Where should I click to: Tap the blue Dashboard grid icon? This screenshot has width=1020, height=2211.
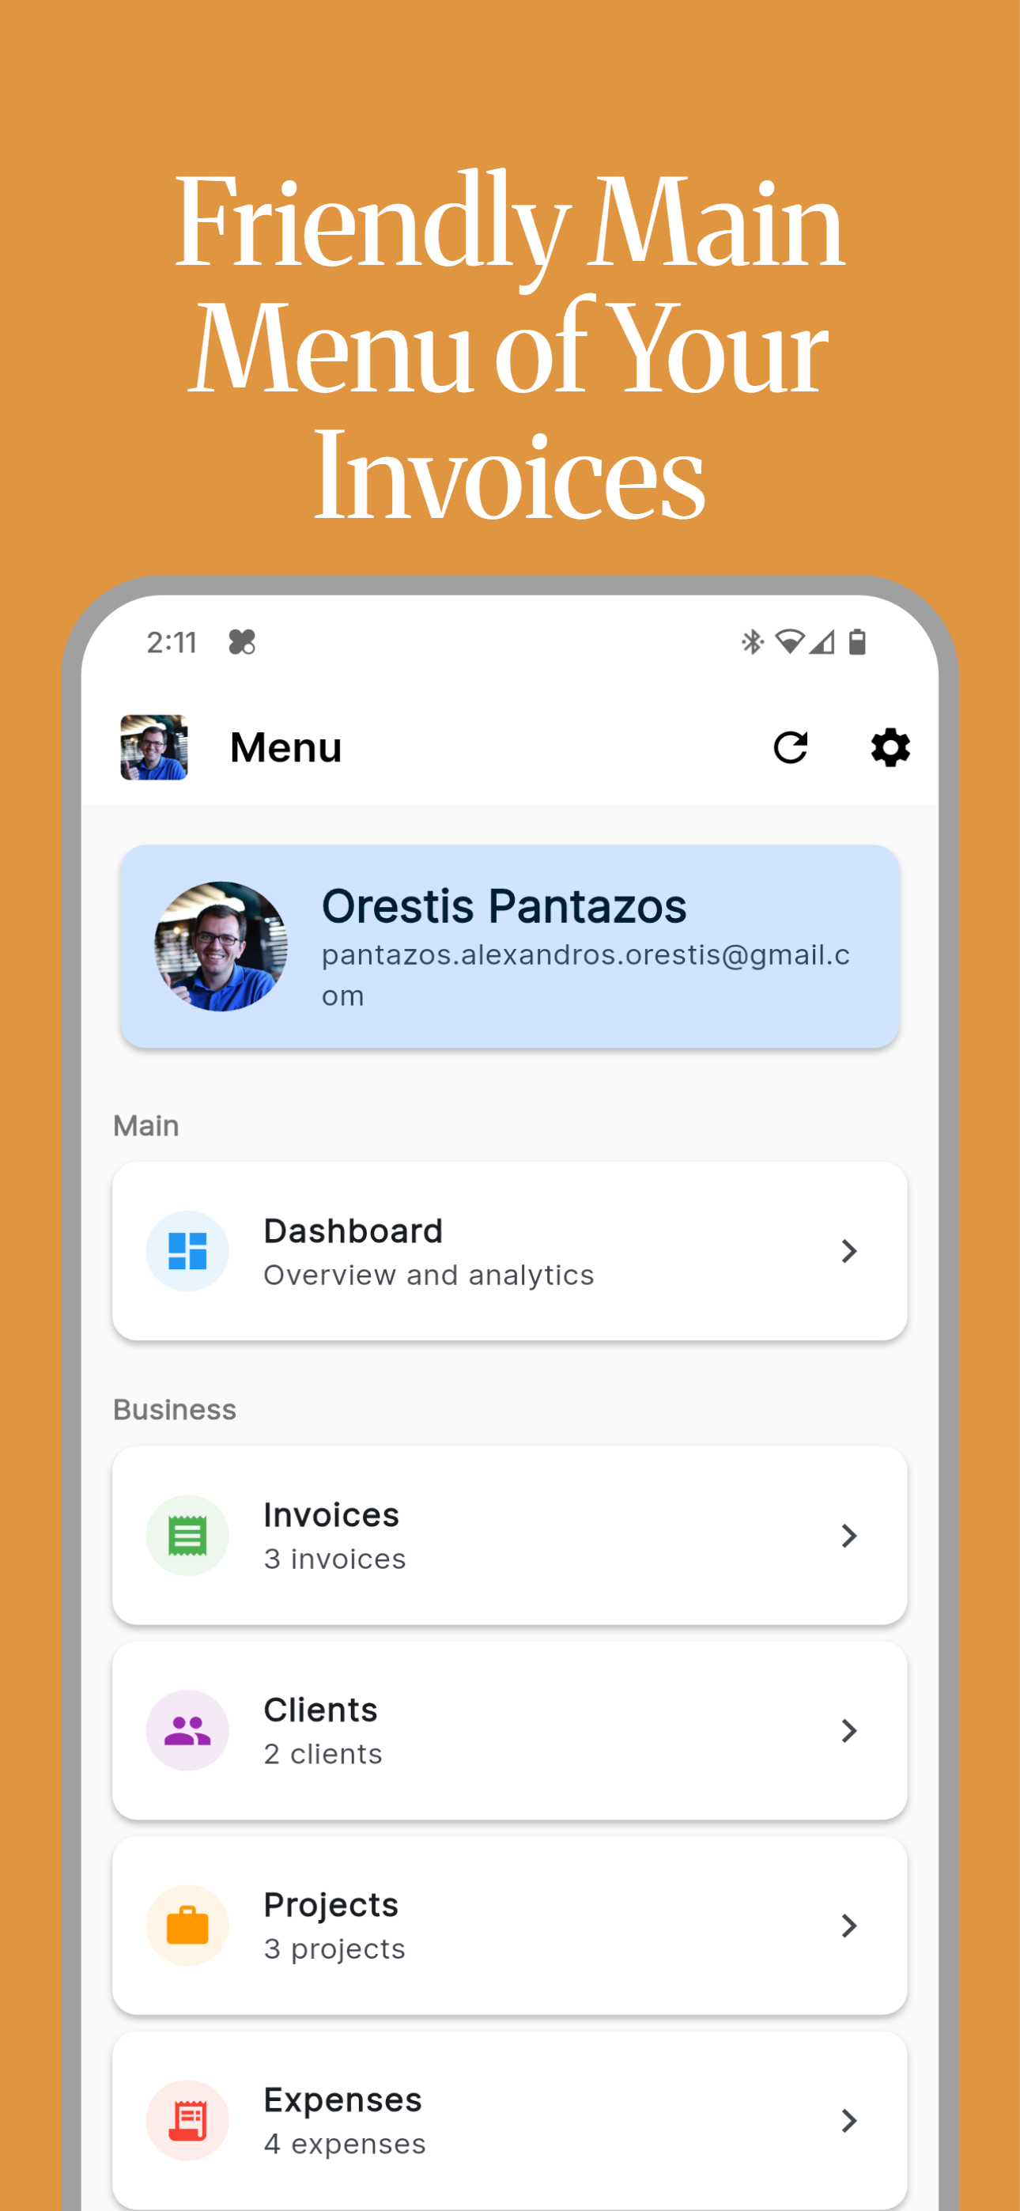pos(187,1250)
